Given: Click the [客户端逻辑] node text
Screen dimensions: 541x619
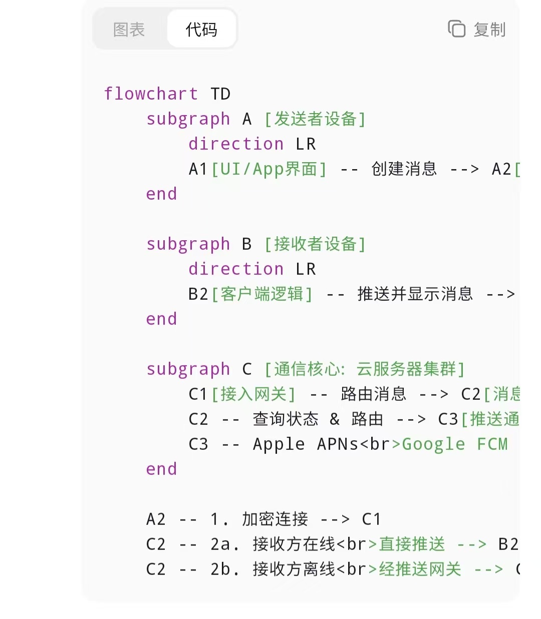Looking at the screenshot, I should pos(262,294).
